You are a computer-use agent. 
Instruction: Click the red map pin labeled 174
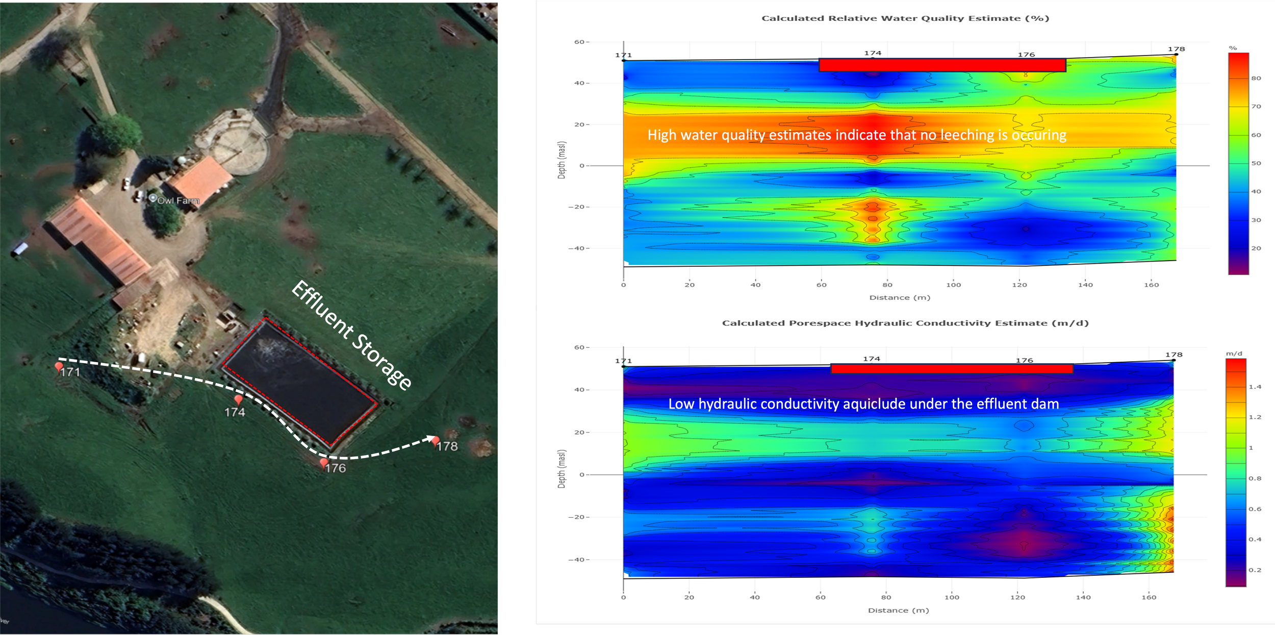point(238,399)
